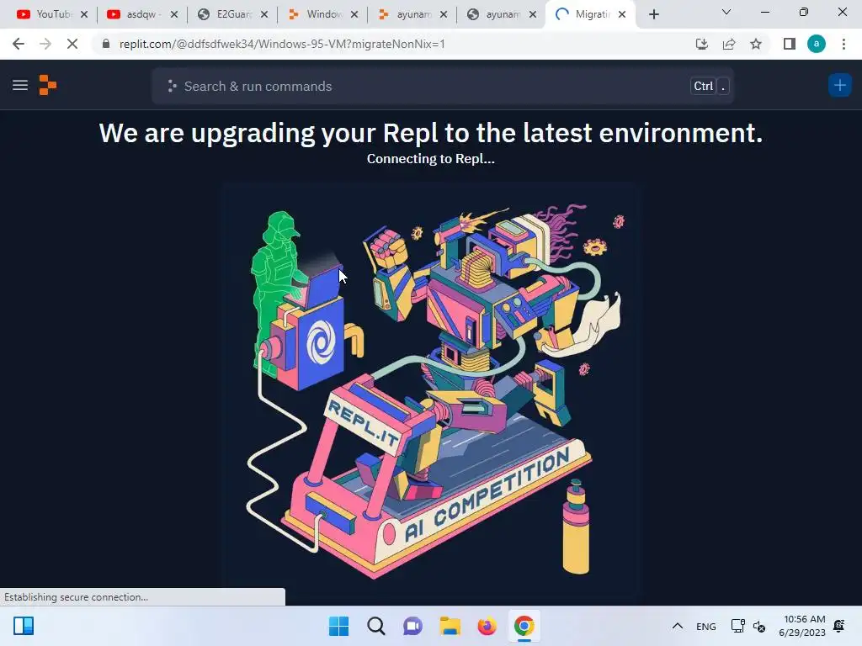
Task: Bookmark this page with the star icon
Action: click(x=756, y=44)
